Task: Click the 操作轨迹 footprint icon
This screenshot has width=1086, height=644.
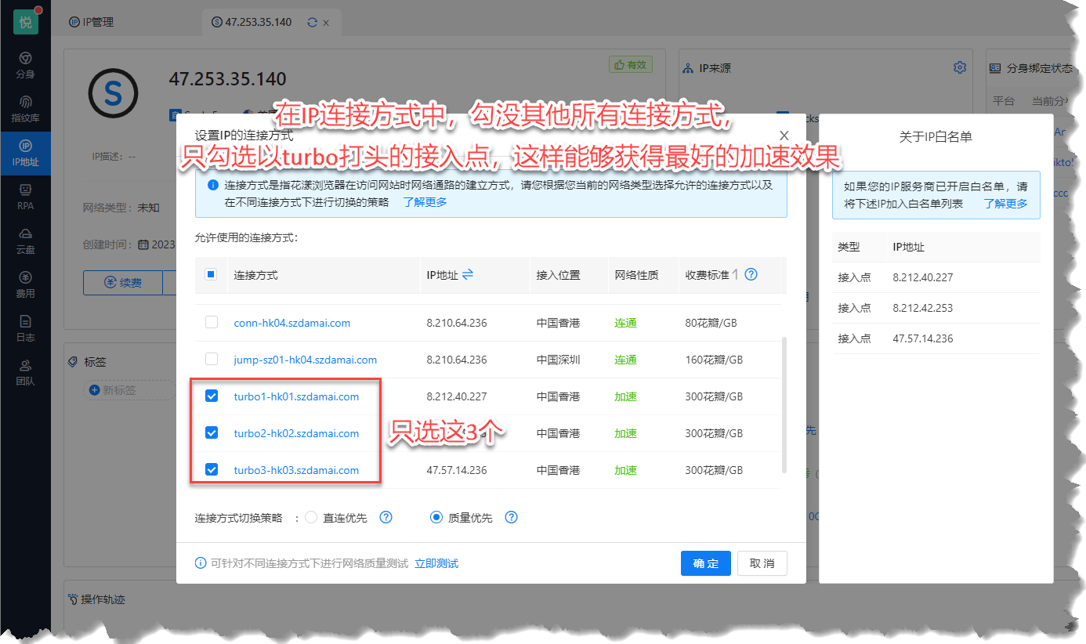Action: pos(74,599)
